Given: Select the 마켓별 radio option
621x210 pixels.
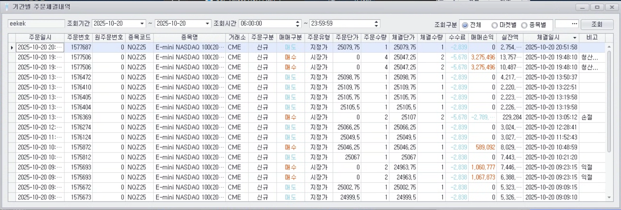Looking at the screenshot, I should pos(504,25).
